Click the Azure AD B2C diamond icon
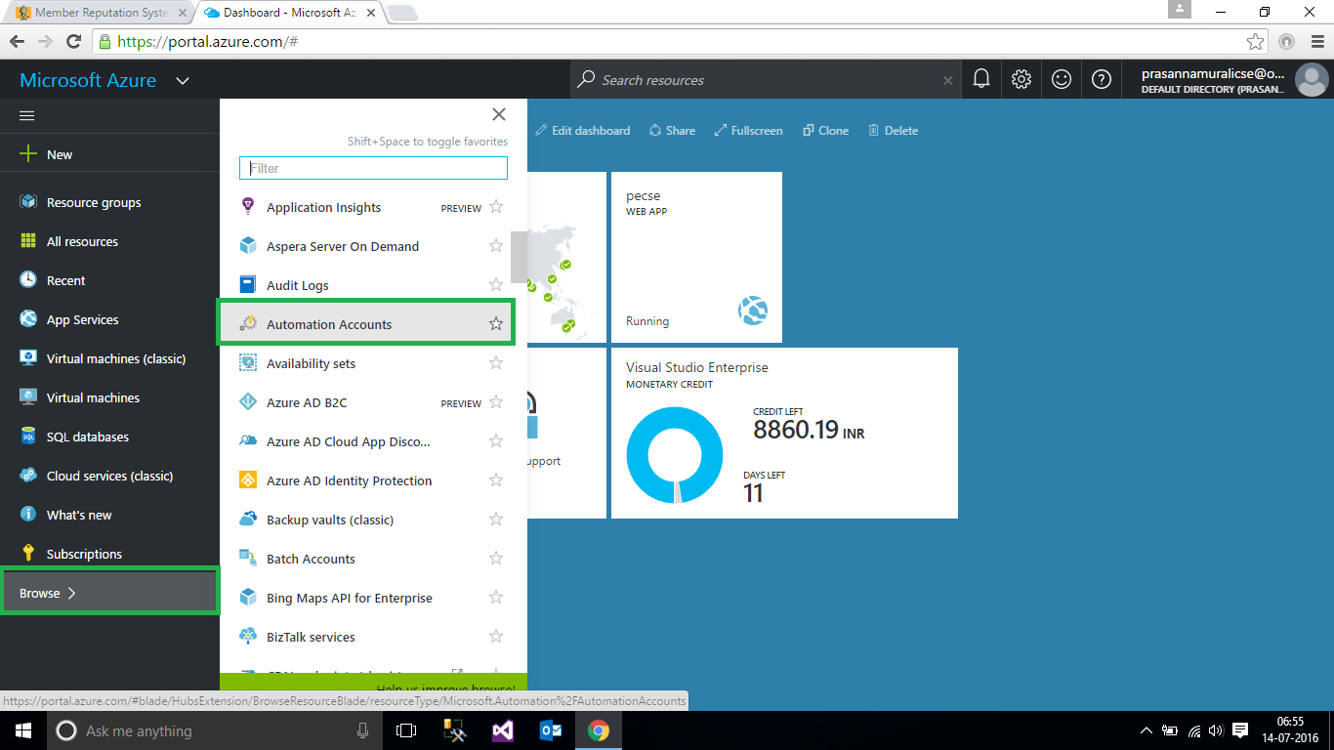The width and height of the screenshot is (1334, 750). coord(248,402)
